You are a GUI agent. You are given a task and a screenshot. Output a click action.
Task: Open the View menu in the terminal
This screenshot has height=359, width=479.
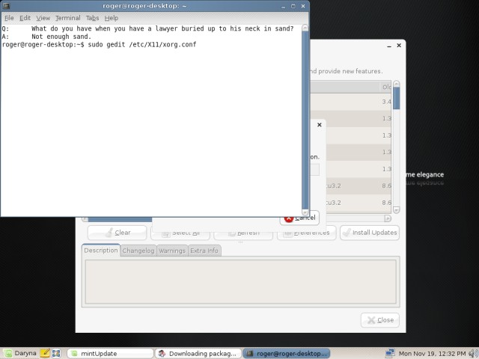43,18
